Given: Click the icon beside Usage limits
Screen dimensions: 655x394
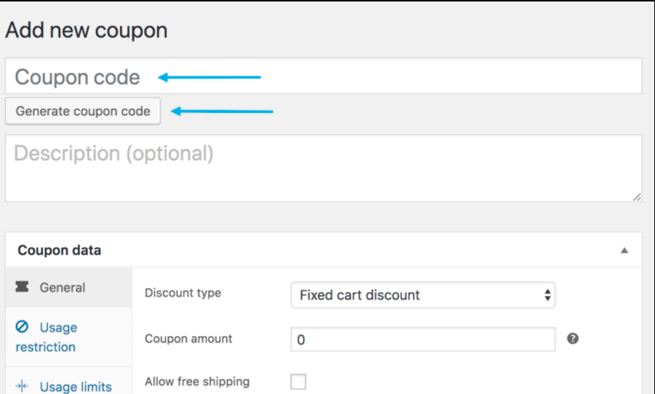Looking at the screenshot, I should coord(22,386).
